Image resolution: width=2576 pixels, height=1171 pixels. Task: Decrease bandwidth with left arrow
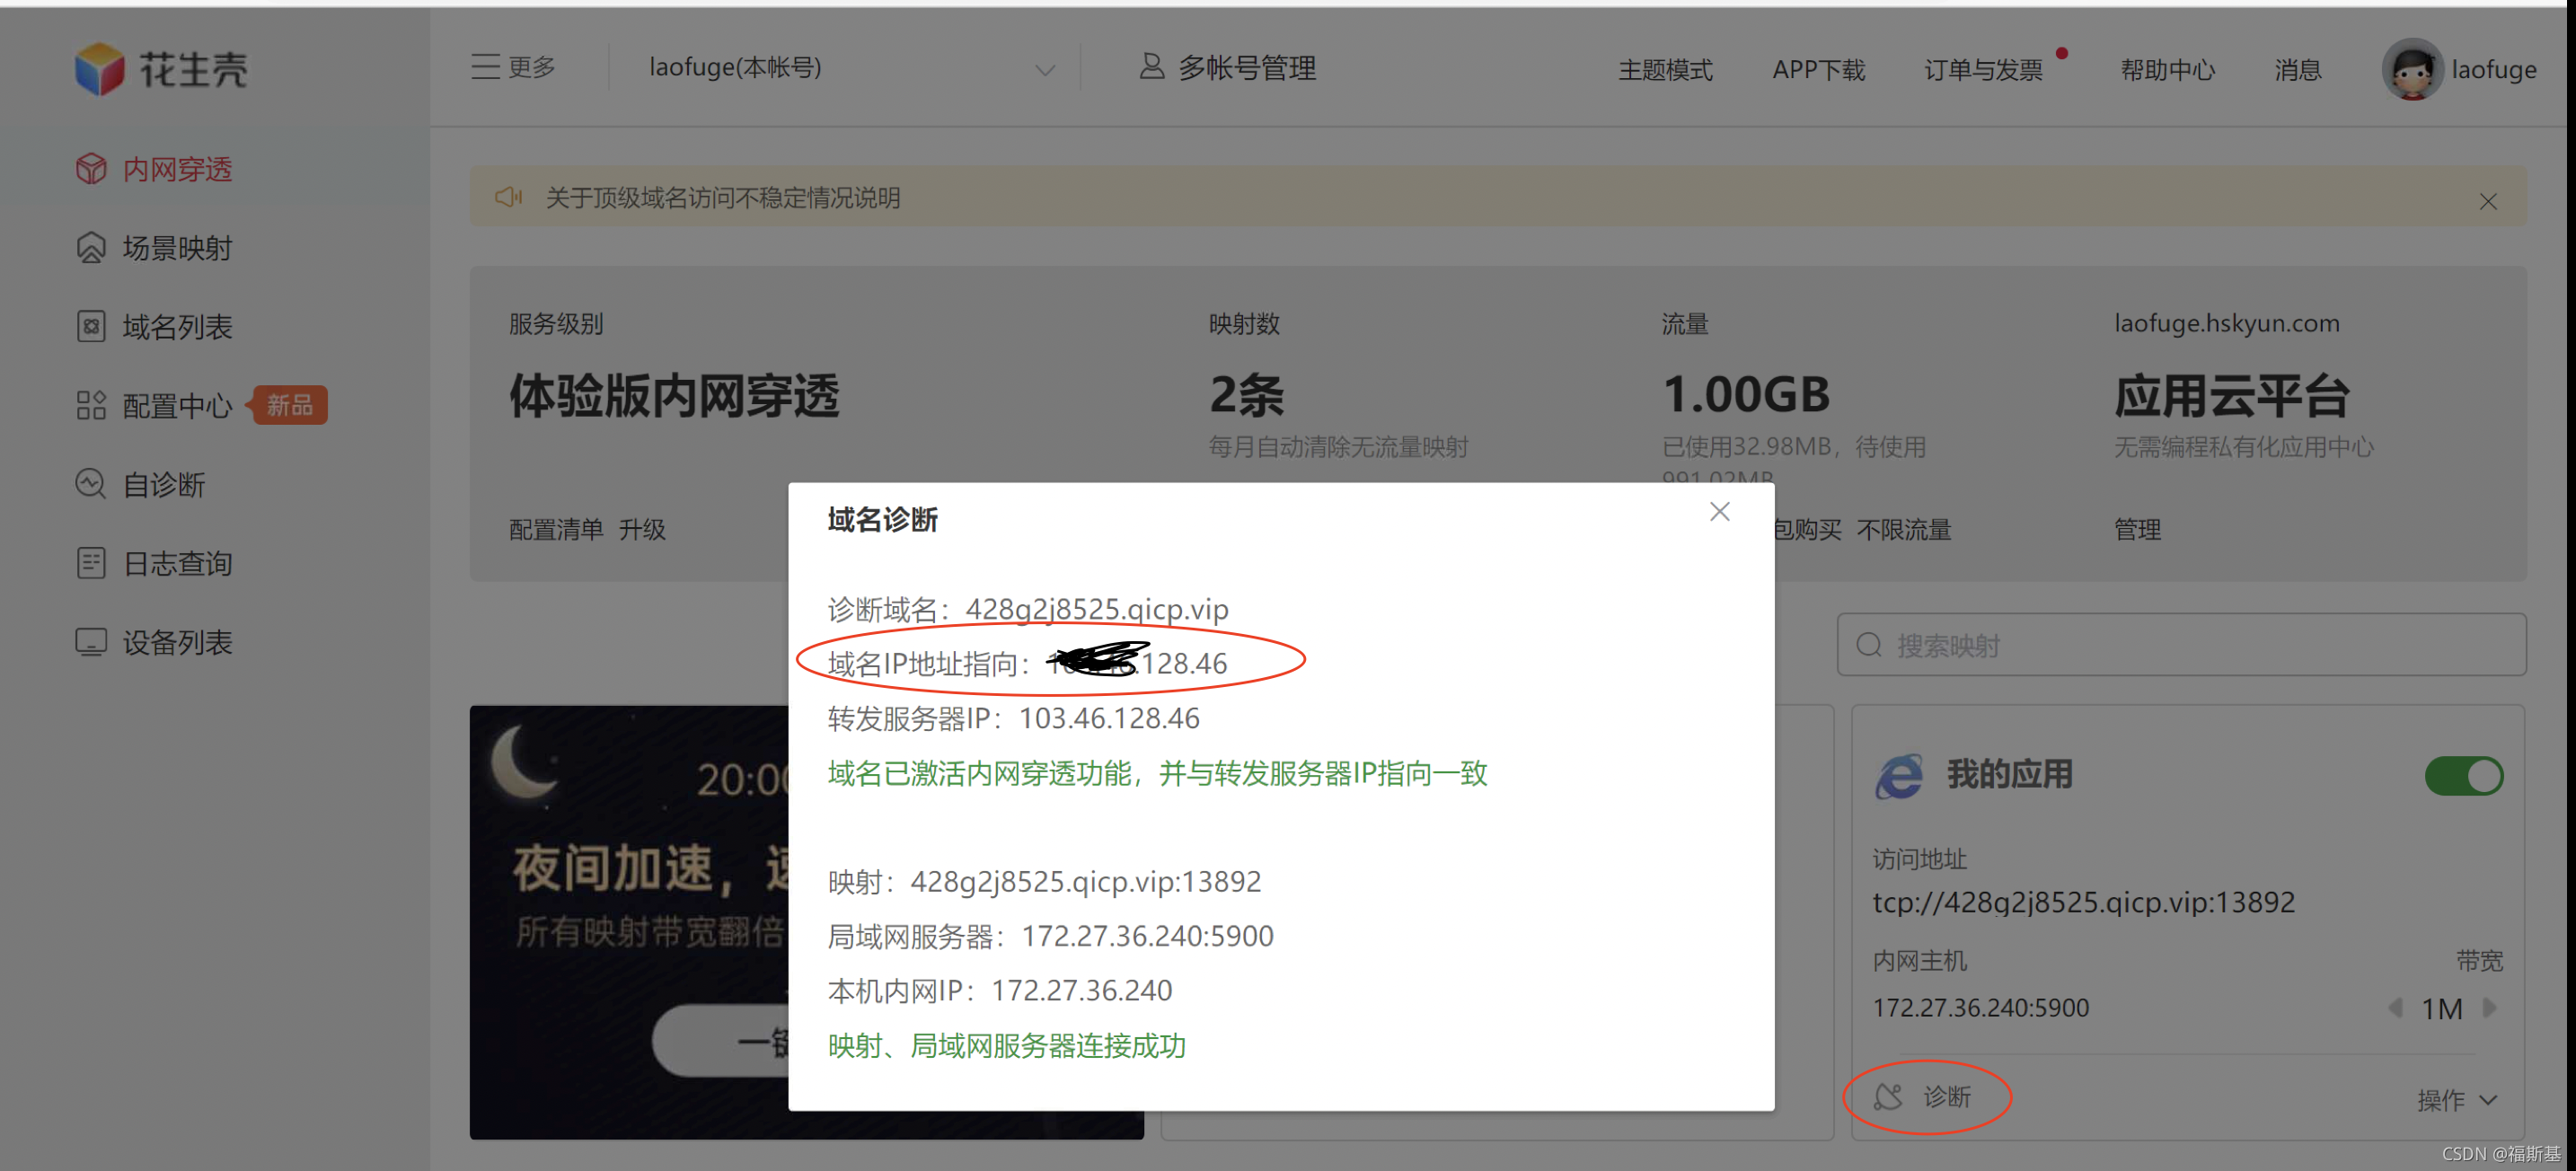tap(2395, 1007)
